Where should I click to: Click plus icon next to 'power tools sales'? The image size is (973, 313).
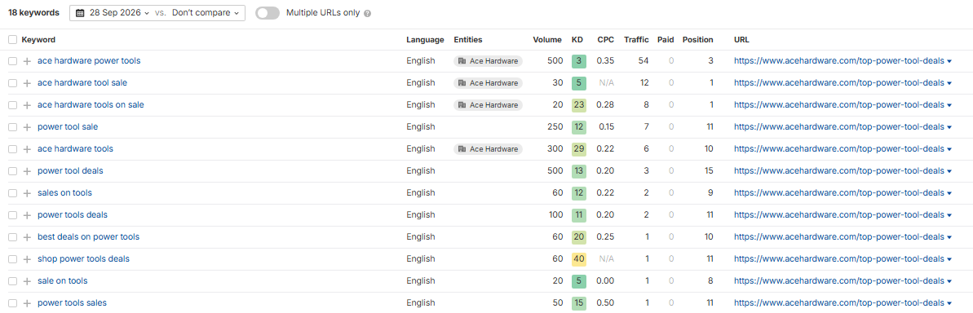point(27,303)
